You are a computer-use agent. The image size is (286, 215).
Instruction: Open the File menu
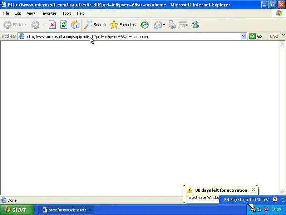point(6,13)
